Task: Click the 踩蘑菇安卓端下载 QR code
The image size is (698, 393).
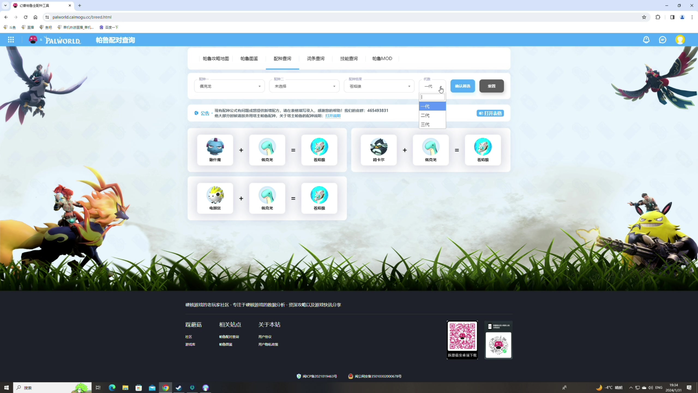Action: click(x=462, y=340)
